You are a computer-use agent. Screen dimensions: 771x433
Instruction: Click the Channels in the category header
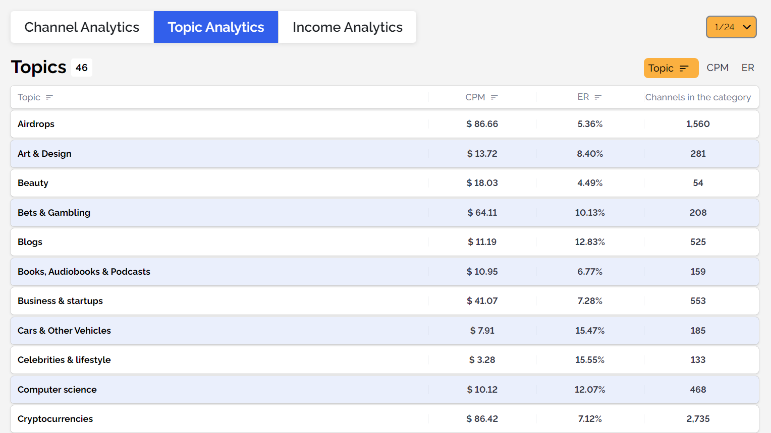tap(698, 97)
